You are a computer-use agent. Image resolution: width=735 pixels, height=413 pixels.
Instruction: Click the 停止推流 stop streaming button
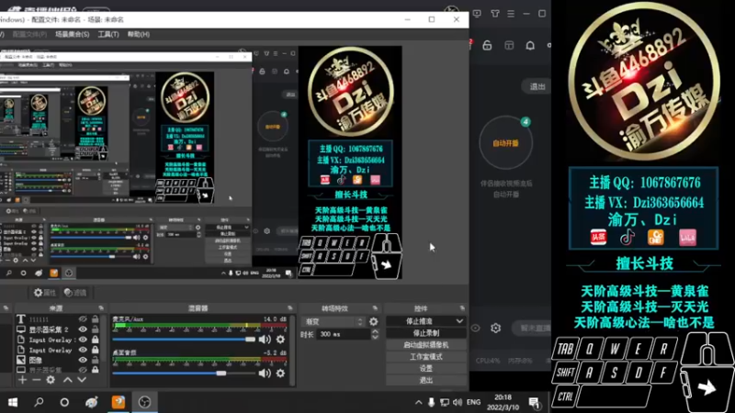[419, 321]
